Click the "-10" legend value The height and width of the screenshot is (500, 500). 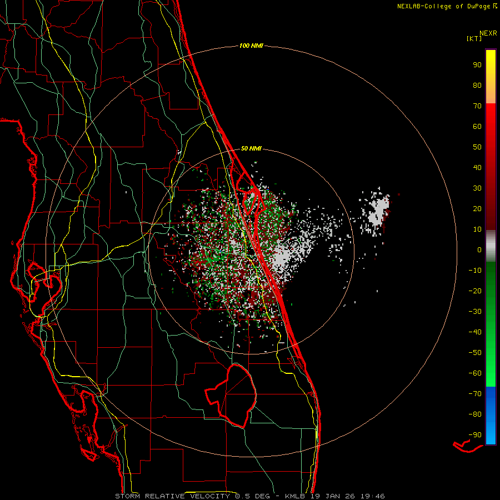point(475,271)
